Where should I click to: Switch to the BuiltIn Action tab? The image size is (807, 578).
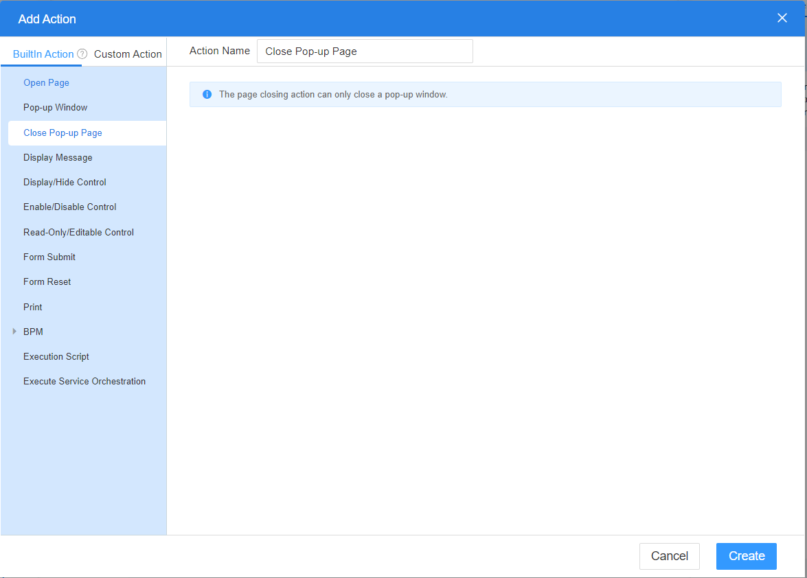(x=43, y=54)
